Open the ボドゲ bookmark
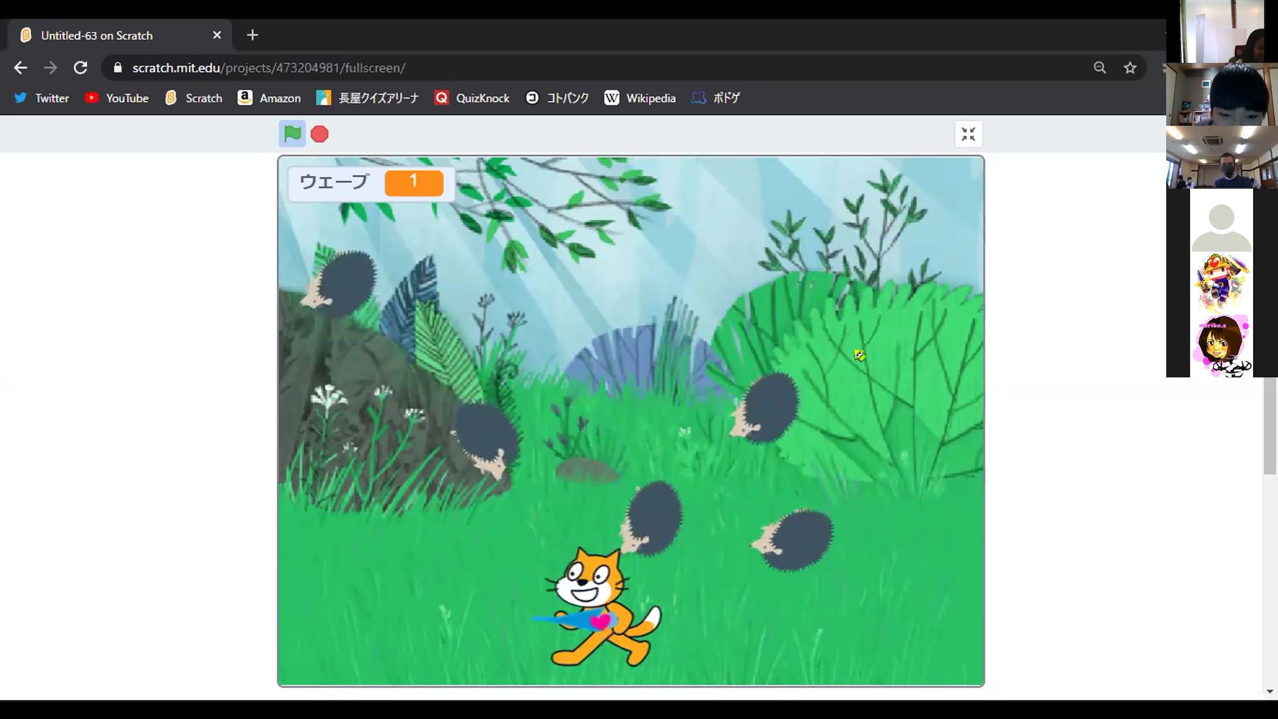The height and width of the screenshot is (719, 1278). (x=716, y=98)
